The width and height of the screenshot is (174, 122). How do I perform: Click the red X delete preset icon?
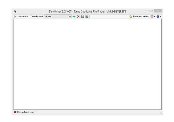pos(78,17)
